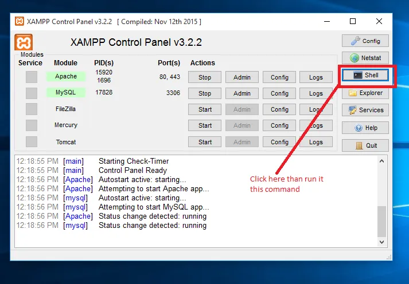Maximize the XAMPP window
Screen dimensions: 409x284
point(353,21)
